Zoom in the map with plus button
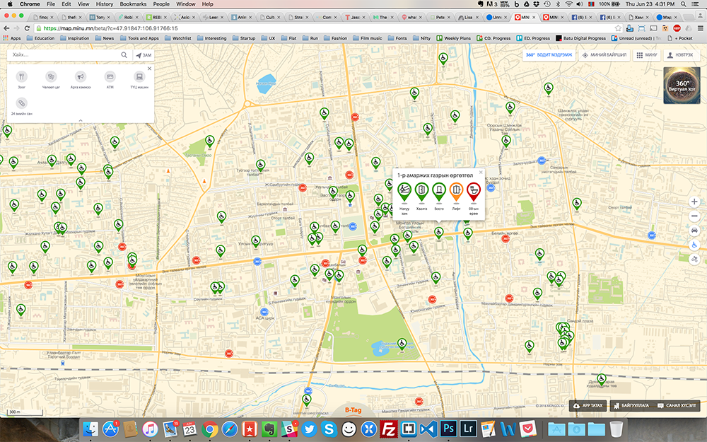707x442 pixels. click(x=694, y=202)
